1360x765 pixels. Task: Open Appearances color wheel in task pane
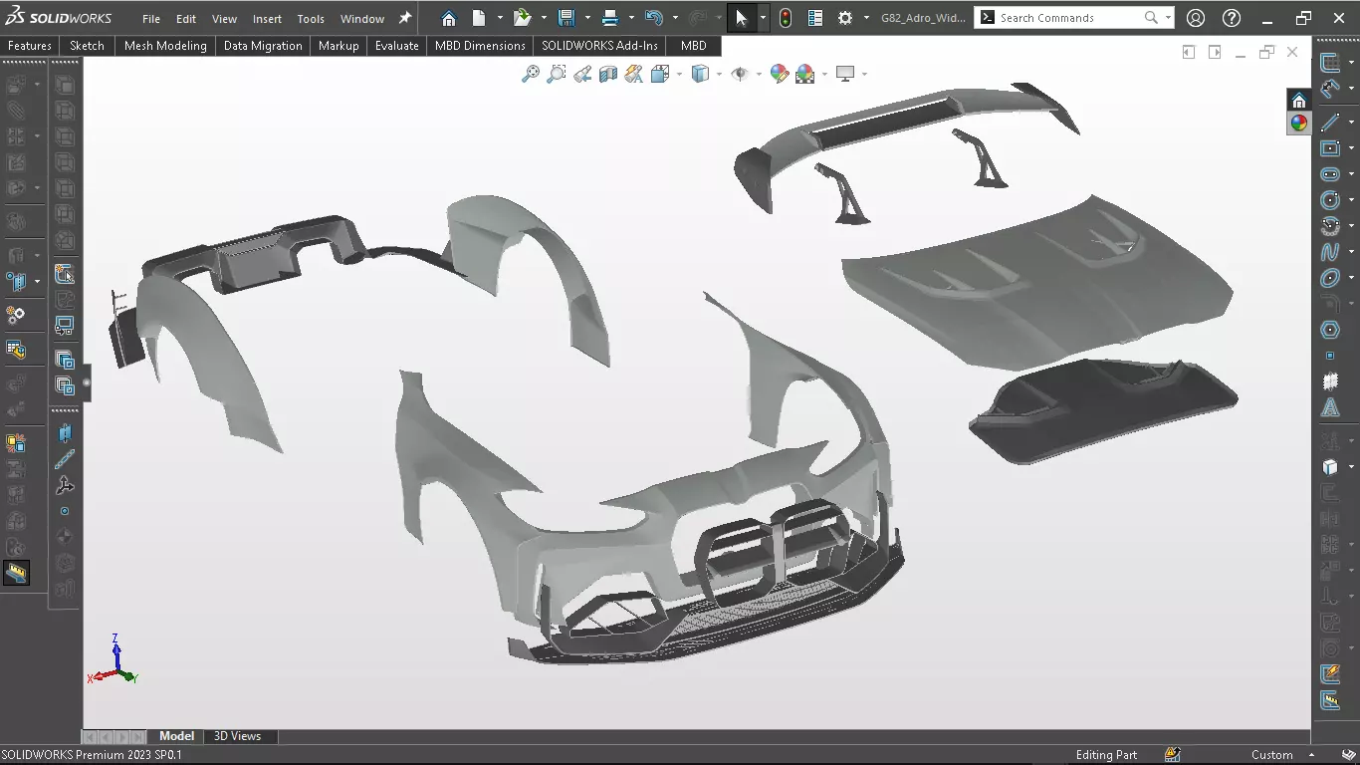1298,124
